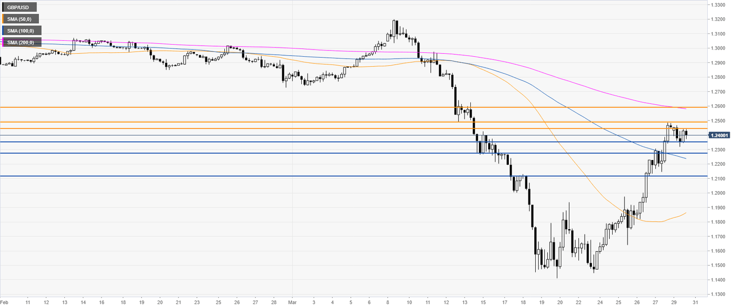738x308 pixels.
Task: Click the 1.2800 price axis label
Action: 719,77
